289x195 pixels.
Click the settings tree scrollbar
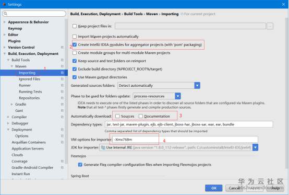(66, 90)
